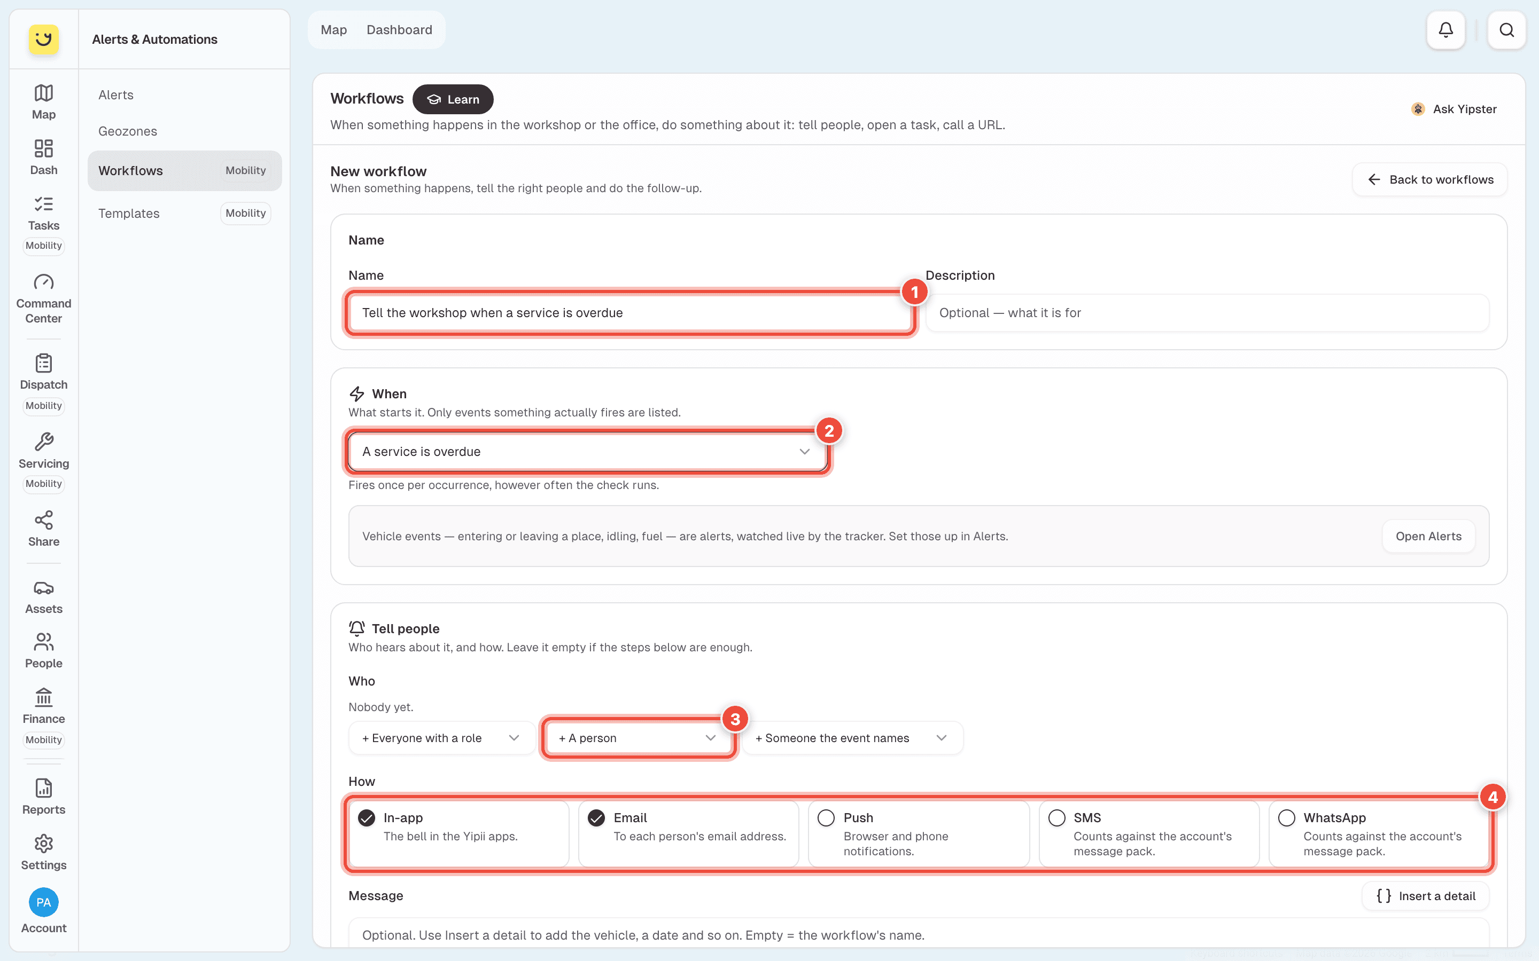This screenshot has width=1539, height=961.
Task: Expand '+ Someone the event names' dropdown
Action: [x=852, y=738]
